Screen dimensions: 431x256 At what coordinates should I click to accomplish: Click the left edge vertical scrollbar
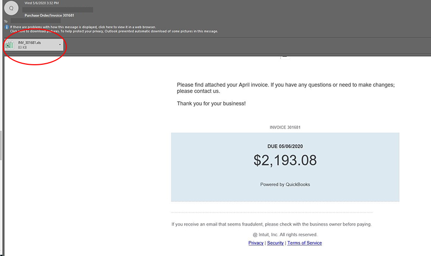point(1,145)
